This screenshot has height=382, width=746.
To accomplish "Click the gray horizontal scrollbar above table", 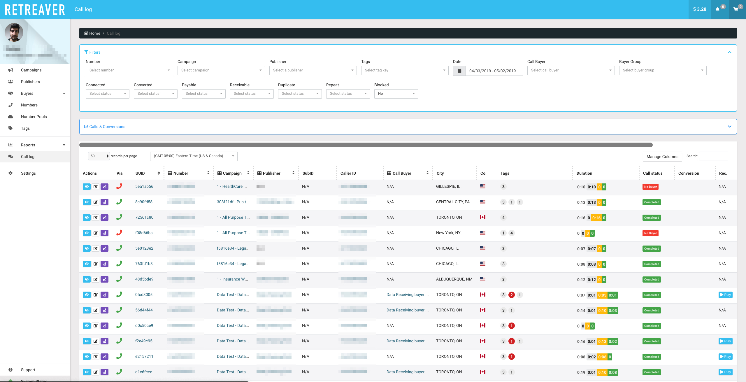I will 366,145.
